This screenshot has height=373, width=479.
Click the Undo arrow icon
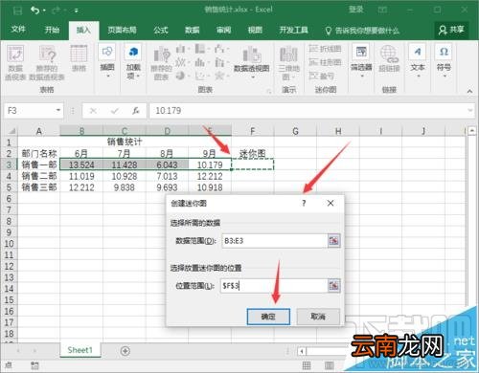[34, 11]
